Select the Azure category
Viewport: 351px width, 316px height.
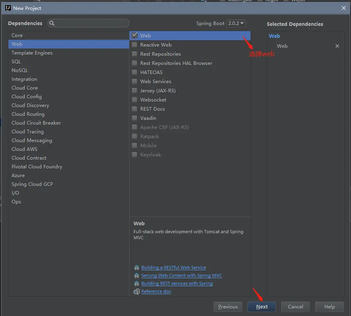(x=69, y=176)
